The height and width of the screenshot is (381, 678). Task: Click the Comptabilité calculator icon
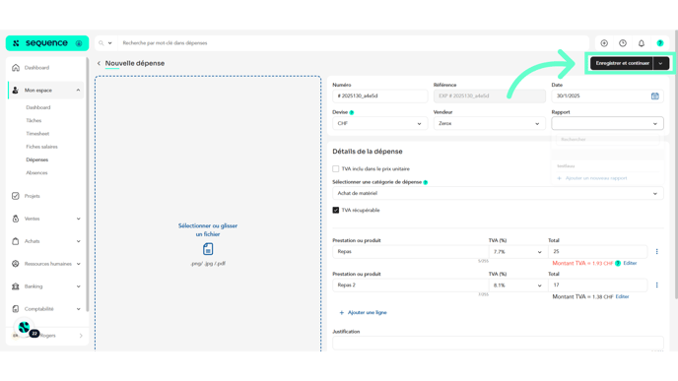16,309
